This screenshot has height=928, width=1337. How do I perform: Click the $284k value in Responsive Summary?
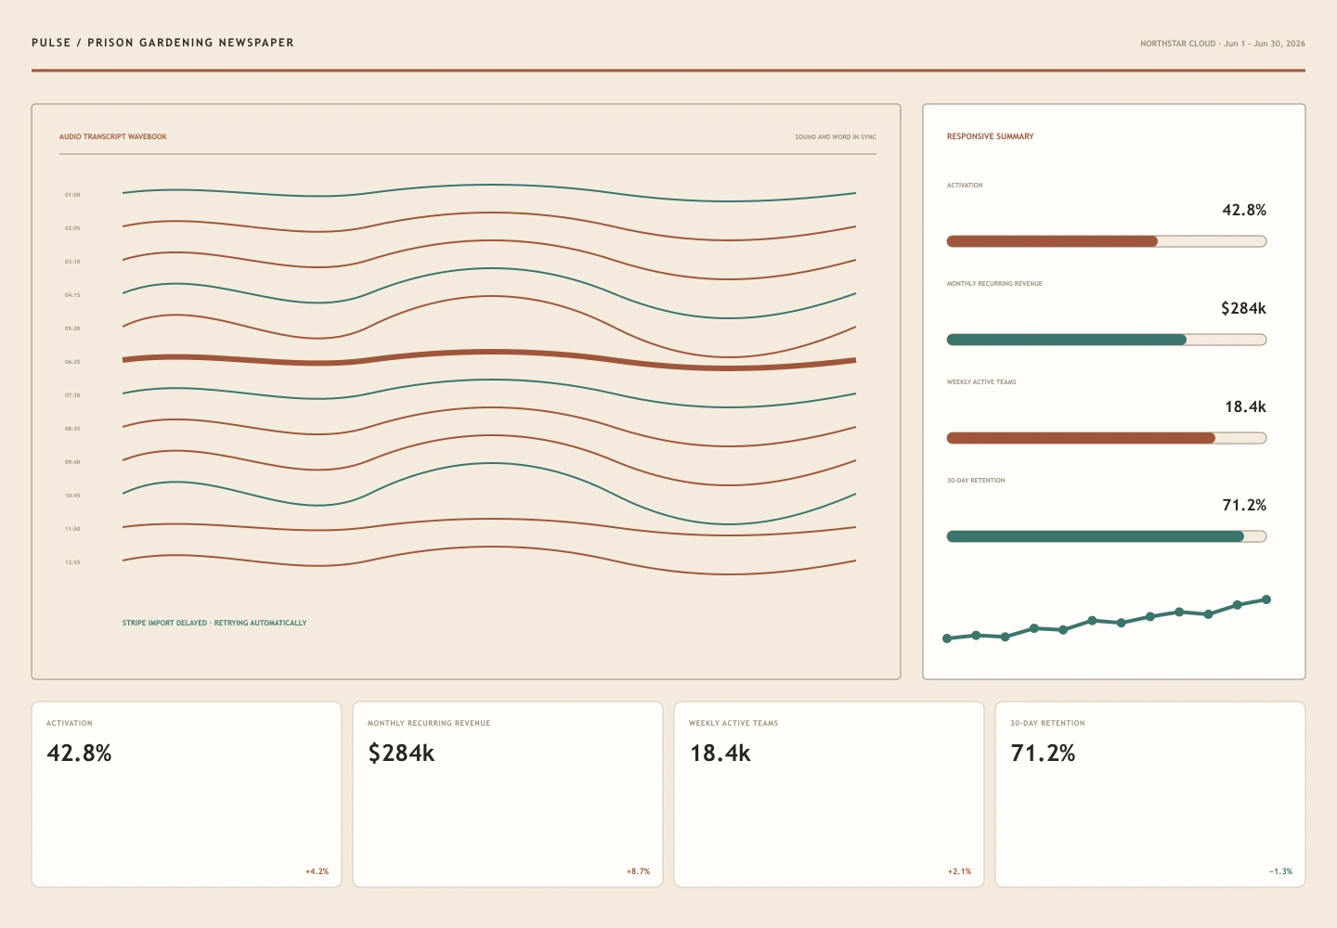pyautogui.click(x=1243, y=308)
